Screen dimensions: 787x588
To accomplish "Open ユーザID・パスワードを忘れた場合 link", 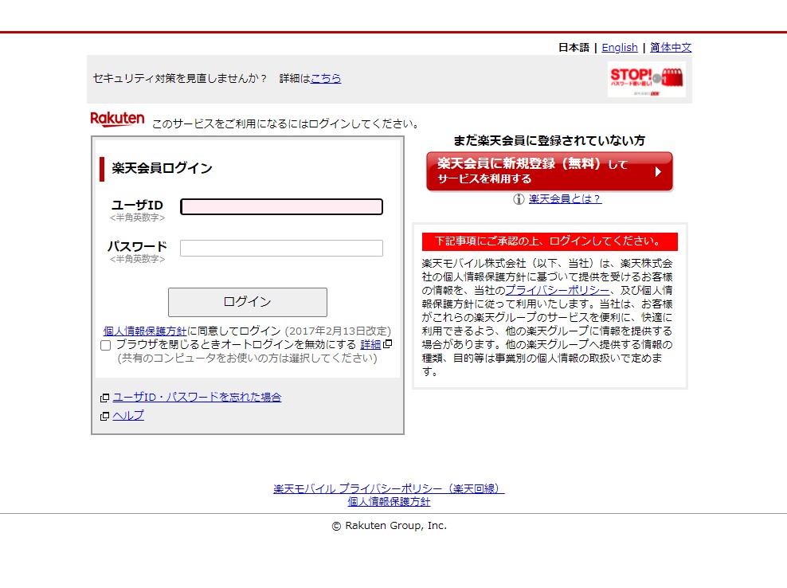I will [197, 398].
